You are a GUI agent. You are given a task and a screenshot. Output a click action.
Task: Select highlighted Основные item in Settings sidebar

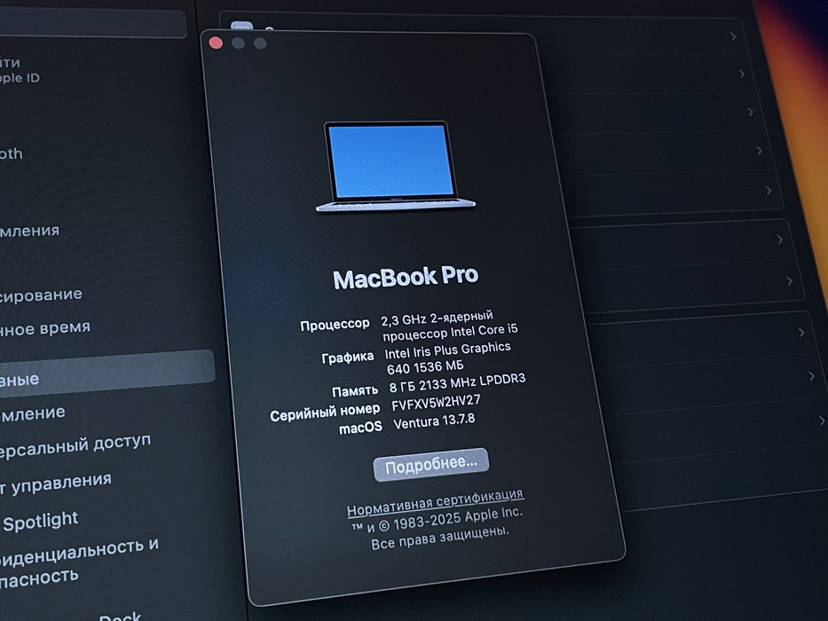106,371
